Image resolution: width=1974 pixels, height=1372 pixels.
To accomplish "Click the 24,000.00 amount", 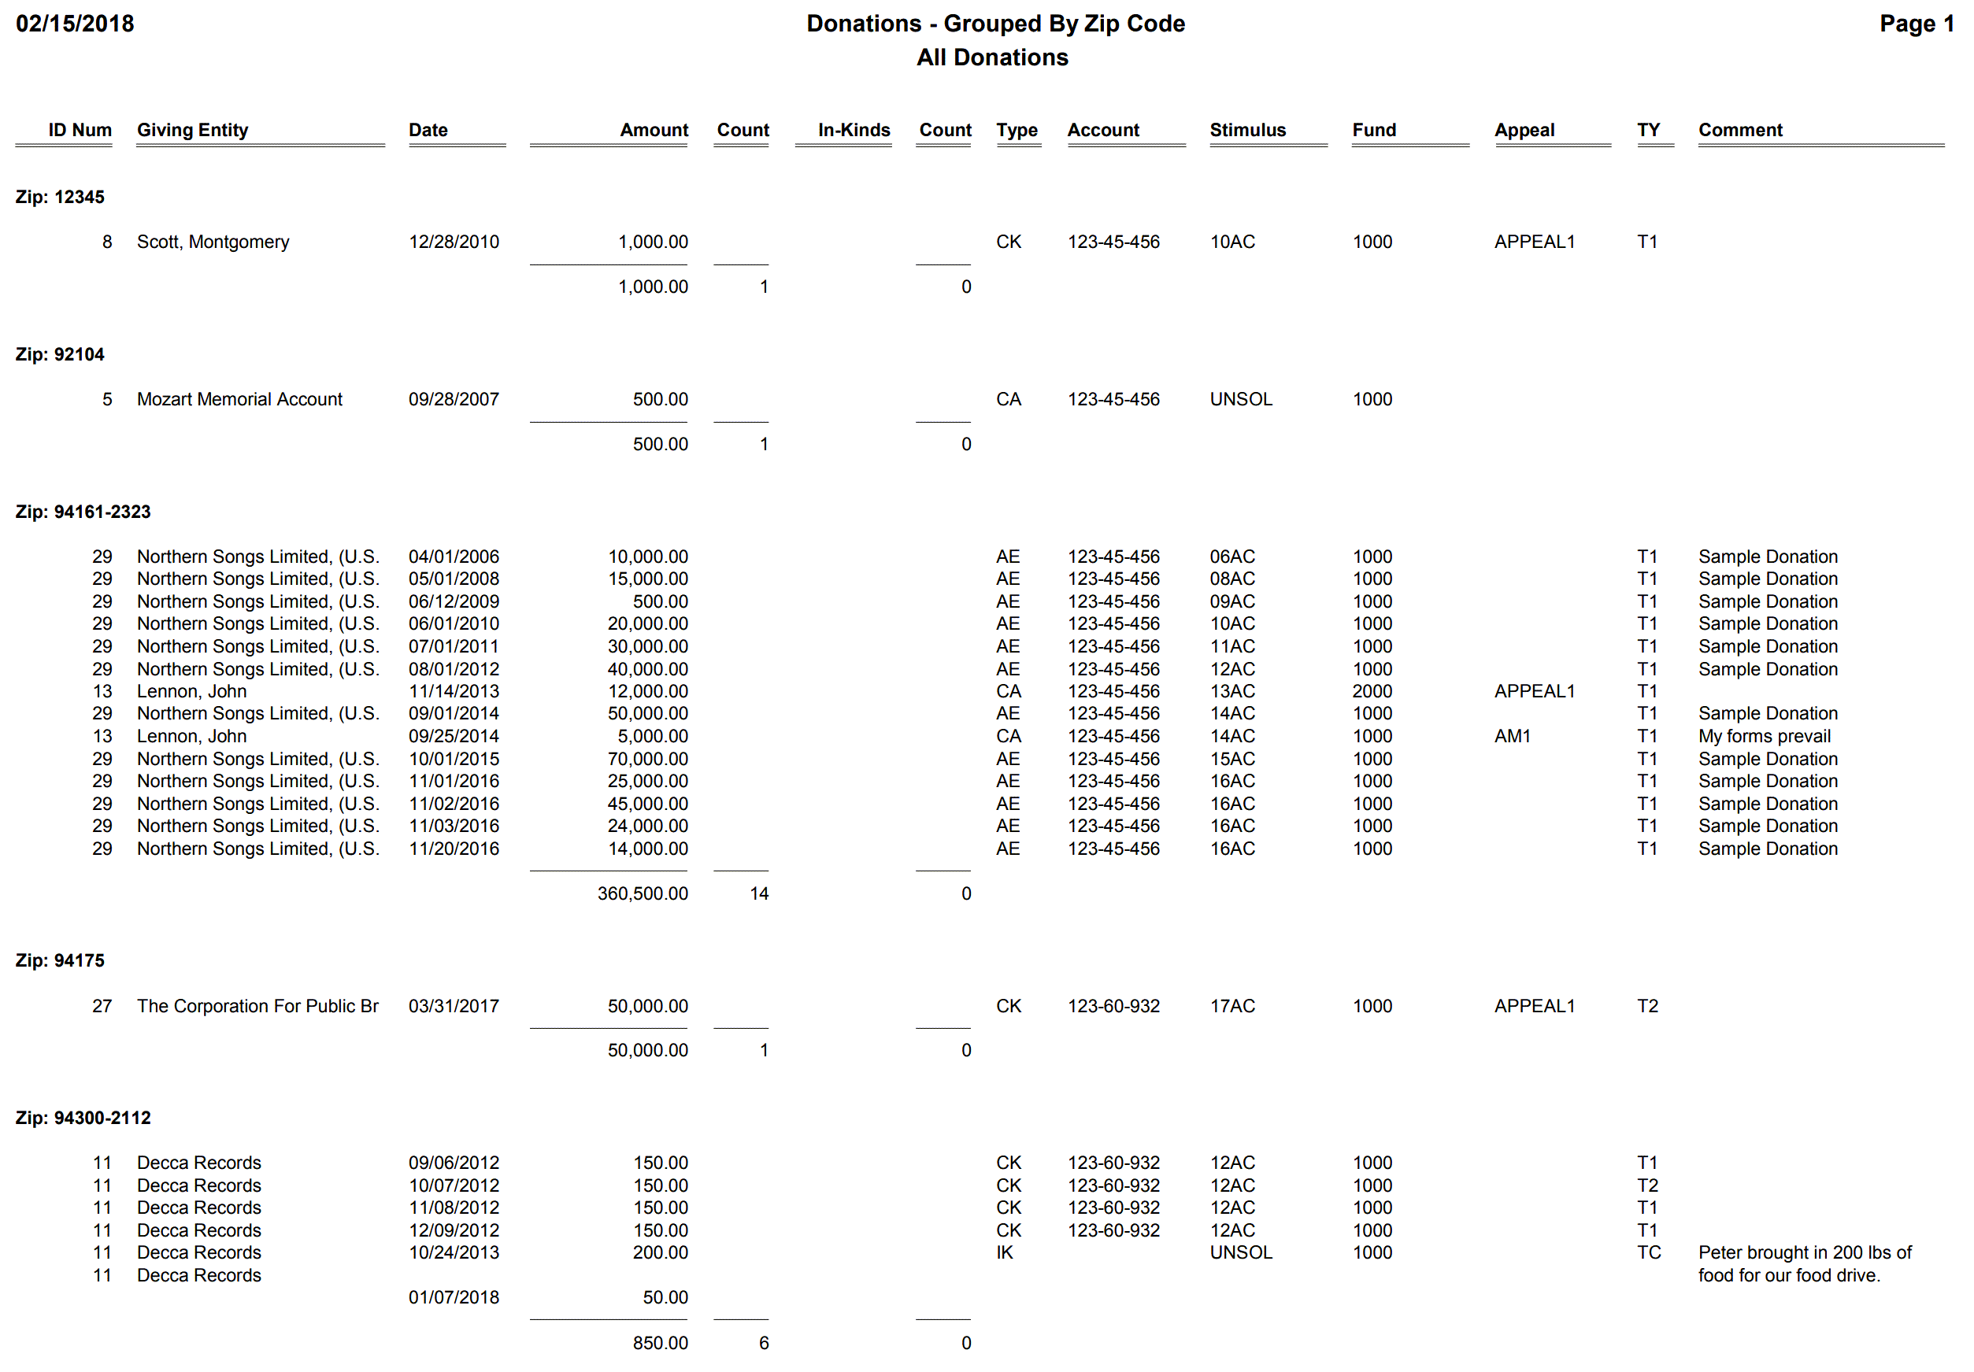I will [648, 827].
